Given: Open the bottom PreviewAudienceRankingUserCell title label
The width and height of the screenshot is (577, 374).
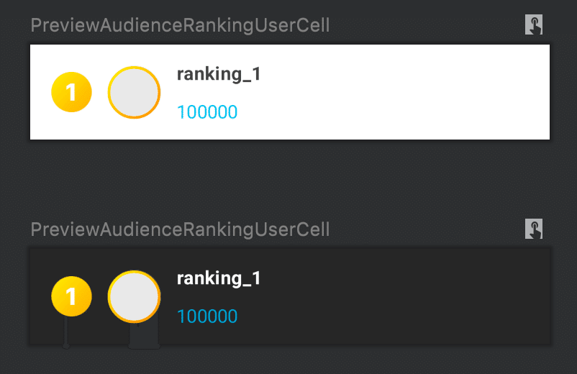Looking at the screenshot, I should tap(180, 229).
